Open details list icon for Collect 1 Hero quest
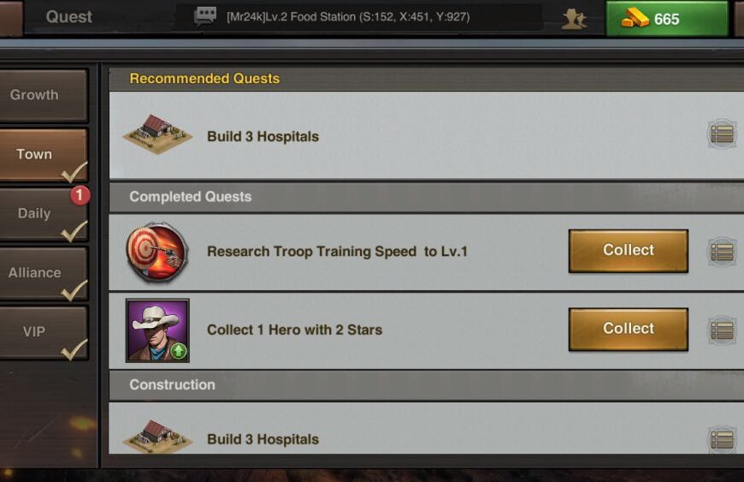 pyautogui.click(x=722, y=330)
